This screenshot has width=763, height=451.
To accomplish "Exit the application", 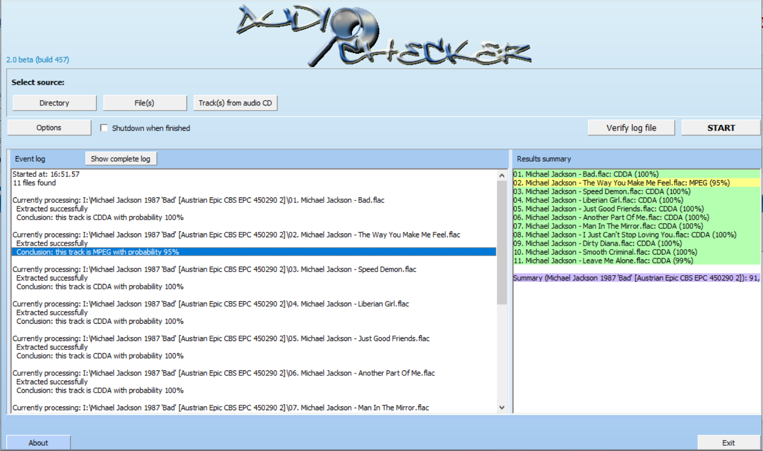I will point(729,443).
